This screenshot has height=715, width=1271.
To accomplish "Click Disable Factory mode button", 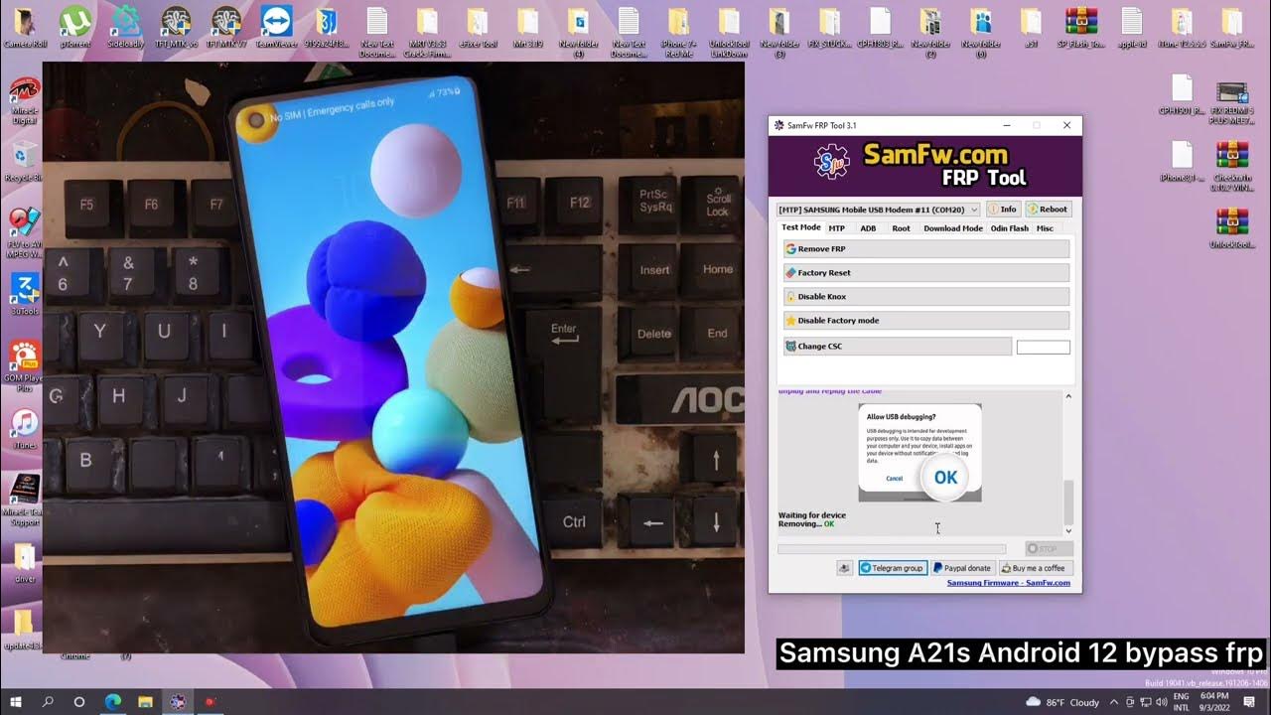I will (x=926, y=321).
